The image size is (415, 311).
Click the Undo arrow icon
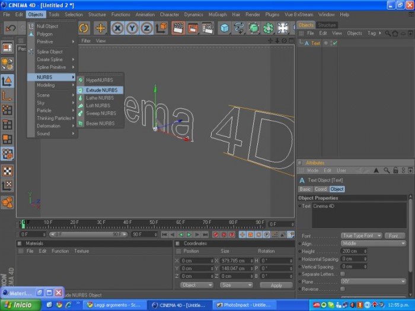pyautogui.click(x=11, y=28)
